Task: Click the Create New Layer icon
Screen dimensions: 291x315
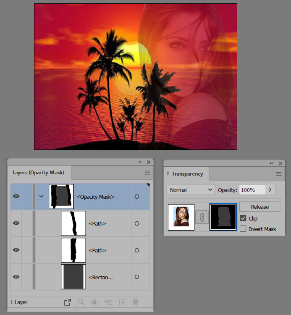Action: (x=122, y=302)
